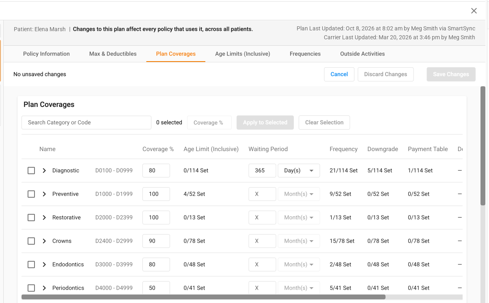Image resolution: width=489 pixels, height=303 pixels.
Task: Click Preventive age limit 4/52 Set
Action: [194, 194]
